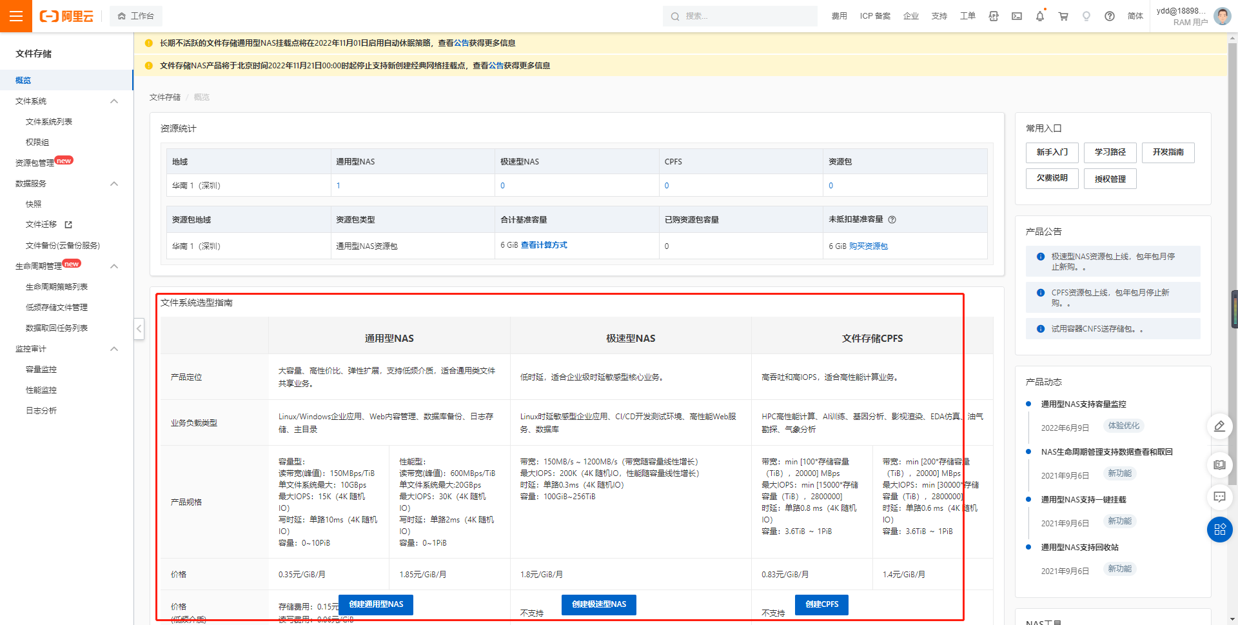
Task: Open the 支持 menu
Action: point(939,16)
